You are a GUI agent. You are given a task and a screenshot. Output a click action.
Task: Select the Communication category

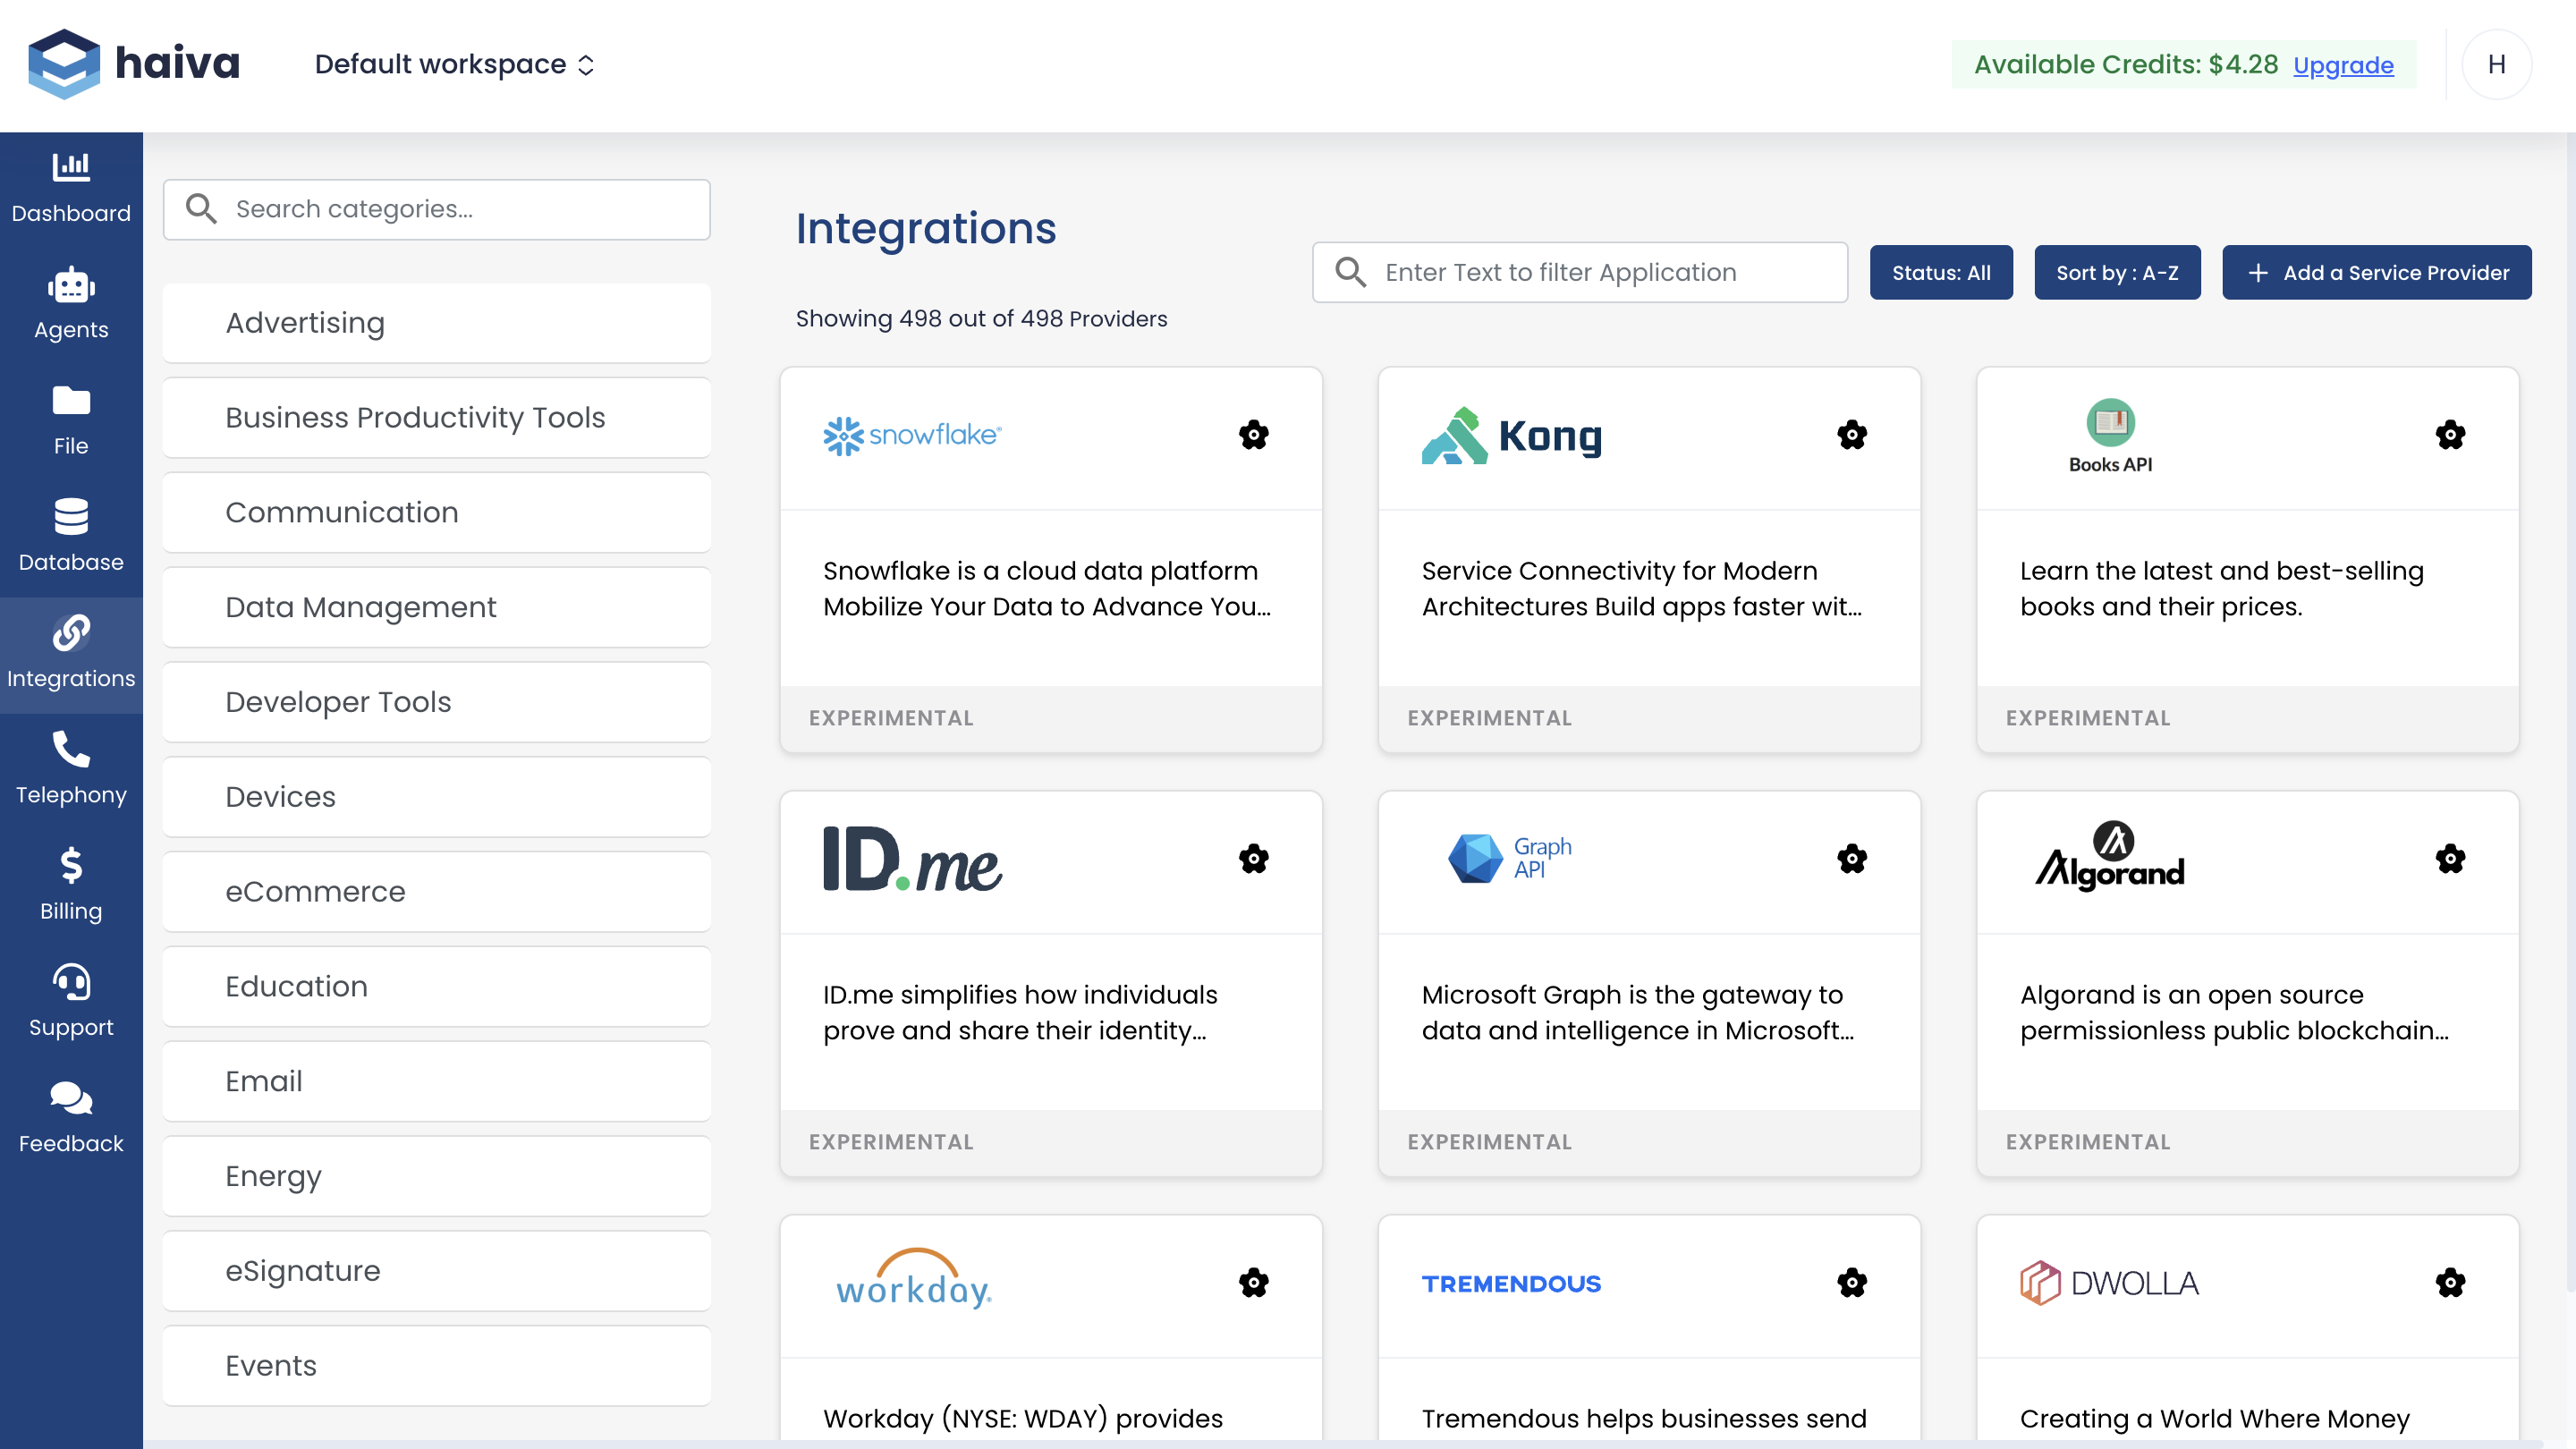(x=436, y=512)
